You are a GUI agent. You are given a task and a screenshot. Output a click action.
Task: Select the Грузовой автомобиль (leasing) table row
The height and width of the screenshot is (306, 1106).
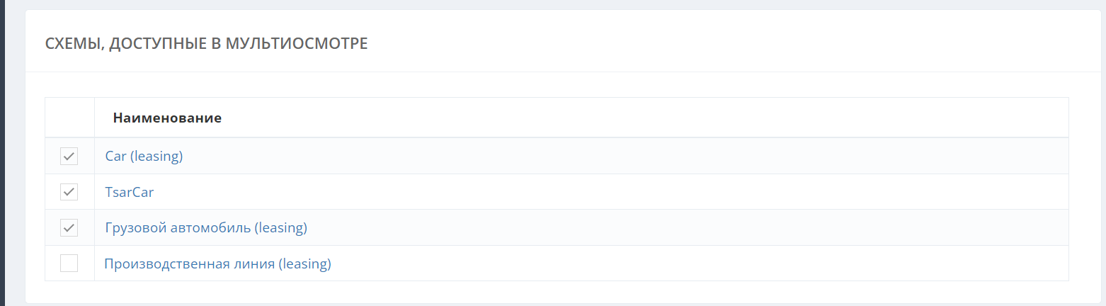[x=566, y=228]
